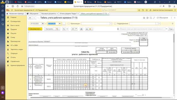Open the history clock icon in 1C header

coord(143,10)
